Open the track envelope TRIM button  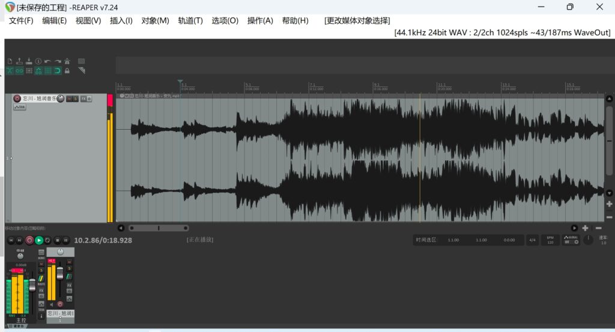20,107
